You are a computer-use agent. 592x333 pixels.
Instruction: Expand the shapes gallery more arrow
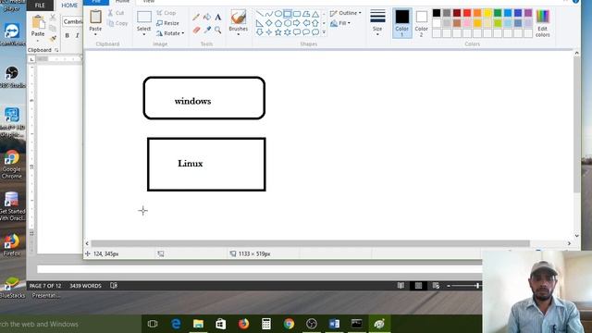[324, 32]
